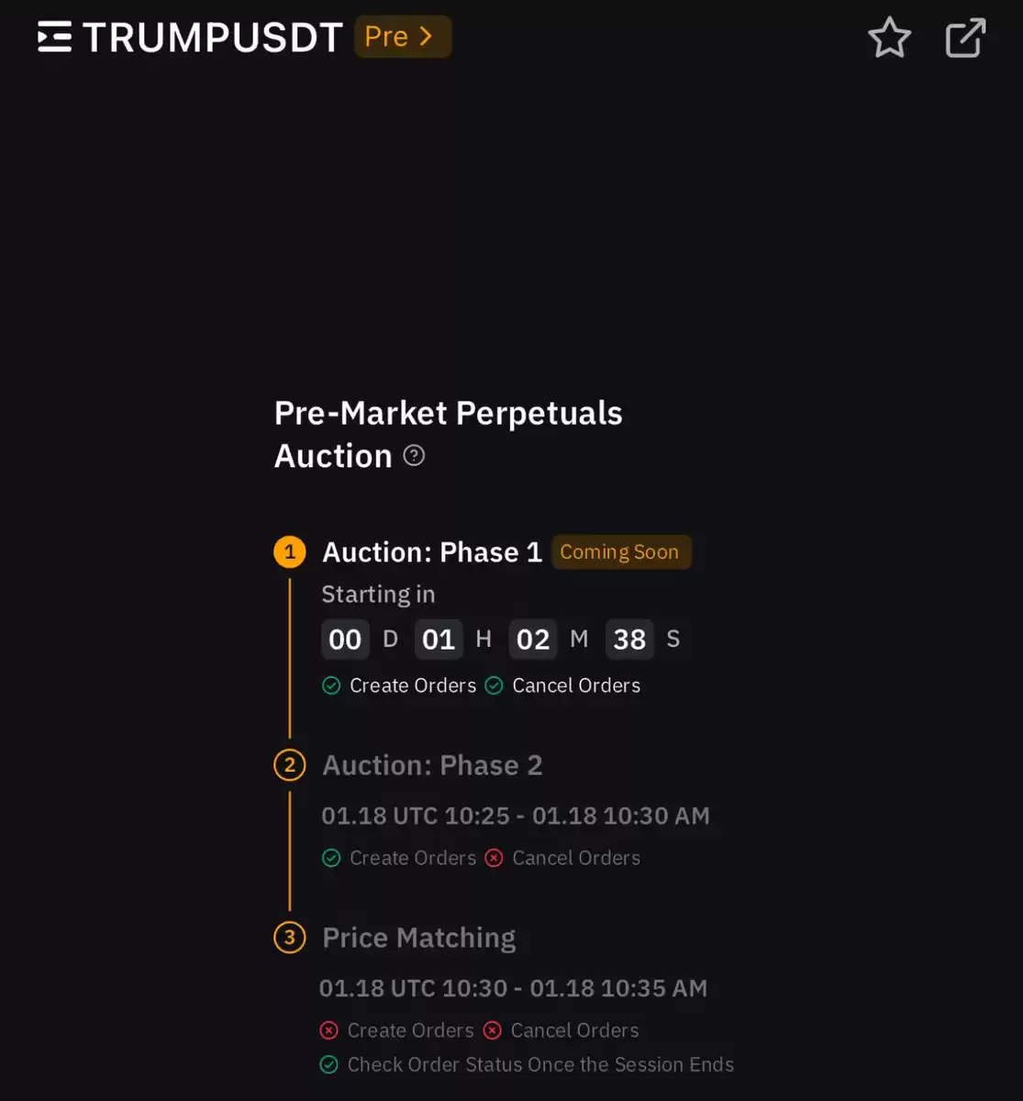Click the green check beside Phase 1 Cancel Orders
The image size is (1023, 1101).
(494, 685)
